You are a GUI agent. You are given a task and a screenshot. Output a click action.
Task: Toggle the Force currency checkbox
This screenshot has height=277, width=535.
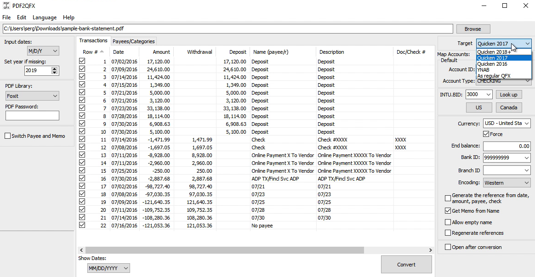click(486, 134)
